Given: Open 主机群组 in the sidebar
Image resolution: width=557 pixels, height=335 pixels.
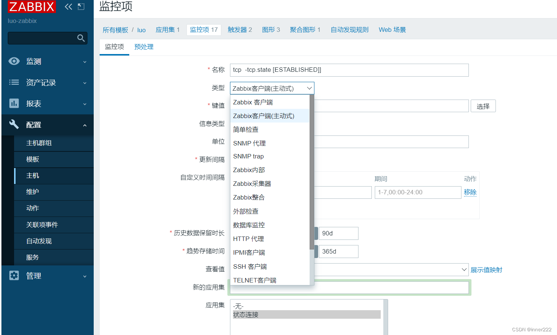Looking at the screenshot, I should tap(54, 143).
